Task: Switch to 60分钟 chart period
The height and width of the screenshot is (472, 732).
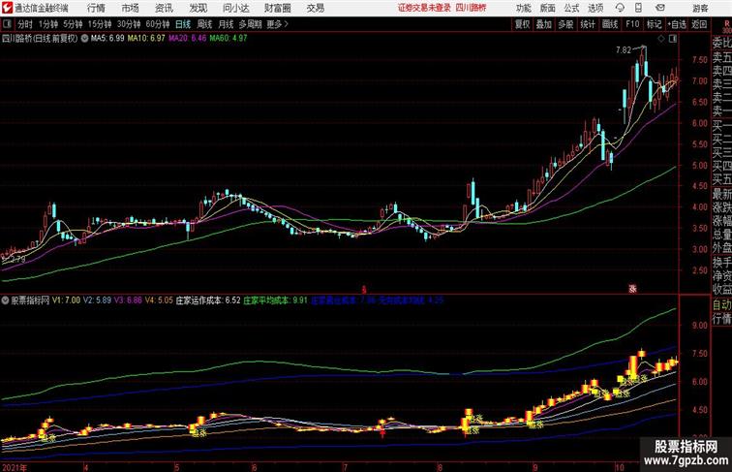Action: (158, 24)
